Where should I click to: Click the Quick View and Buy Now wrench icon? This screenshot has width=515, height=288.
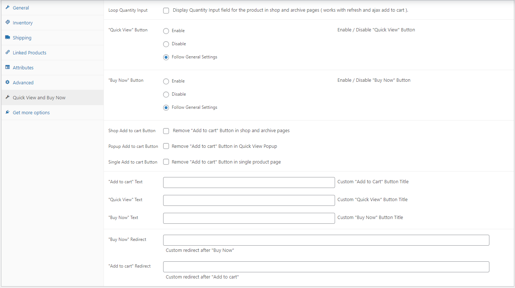pyautogui.click(x=7, y=97)
